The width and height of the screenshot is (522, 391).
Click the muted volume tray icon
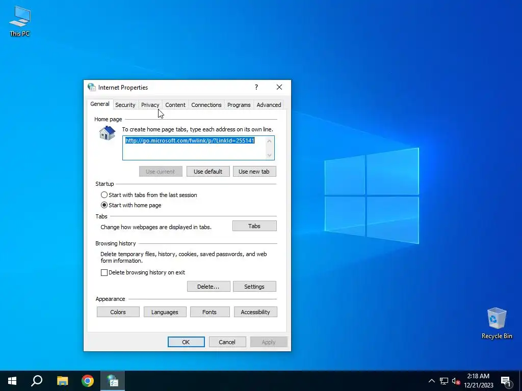point(456,381)
